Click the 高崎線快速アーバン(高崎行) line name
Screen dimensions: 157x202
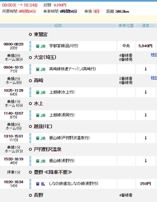pyautogui.click(x=72, y=69)
